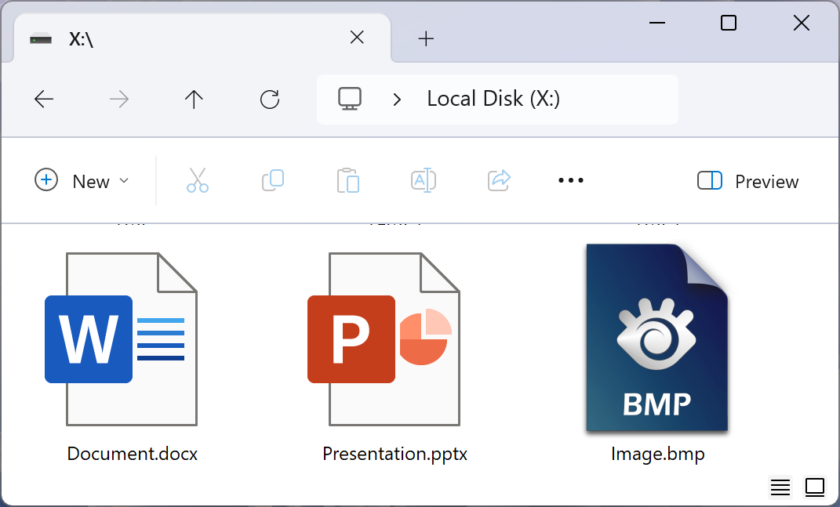Minimize the File Explorer window
This screenshot has height=507, width=840.
coord(656,23)
